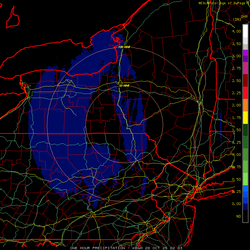Click the '2.50' legend label
The width and height of the screenshot is (250, 250).
(x=236, y=81)
